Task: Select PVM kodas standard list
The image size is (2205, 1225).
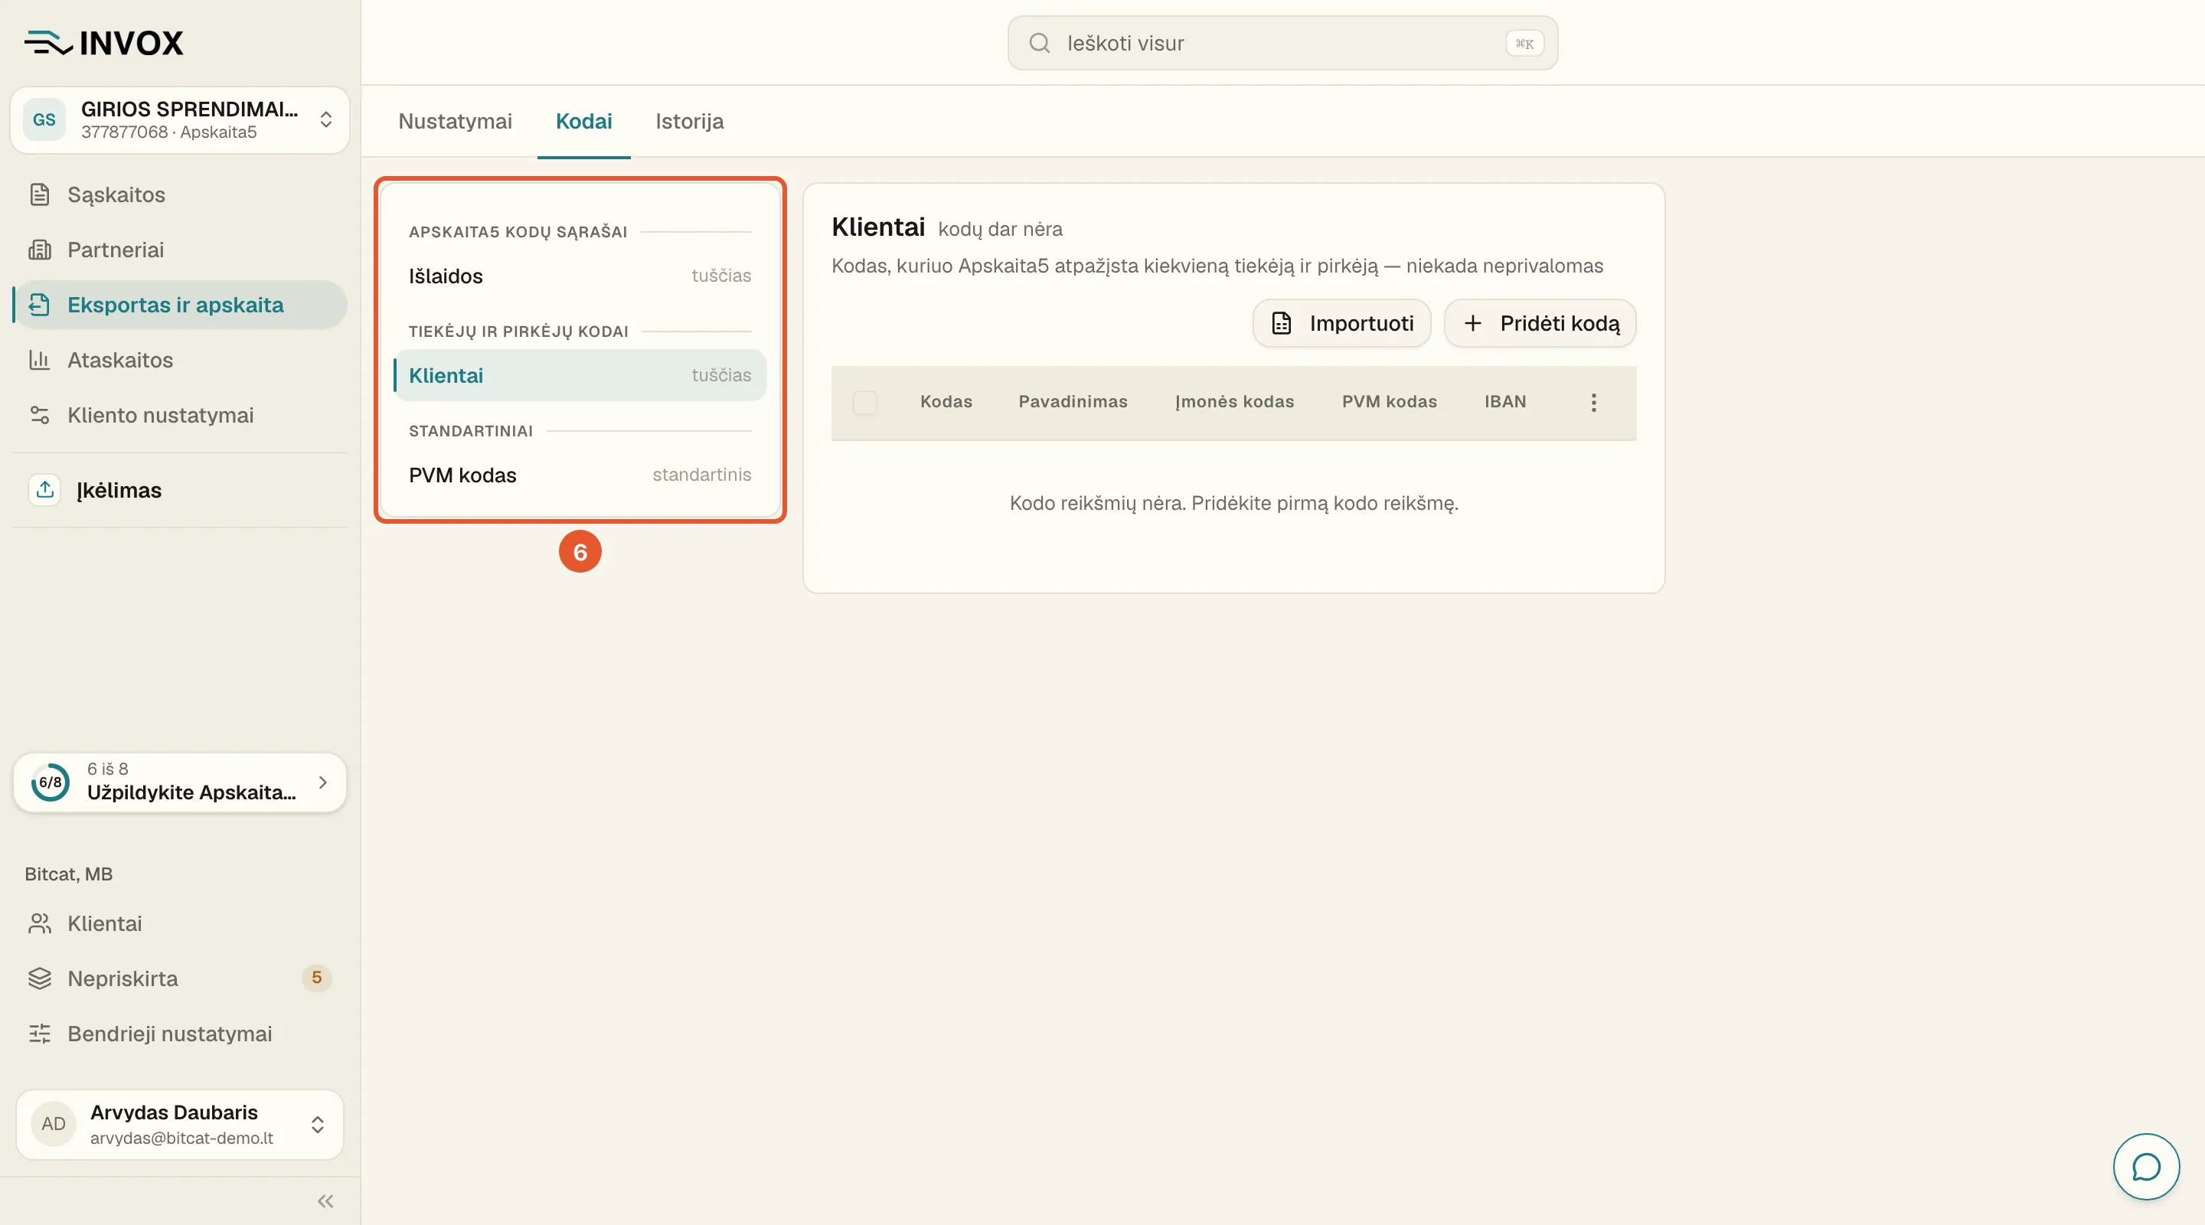Action: [x=580, y=475]
